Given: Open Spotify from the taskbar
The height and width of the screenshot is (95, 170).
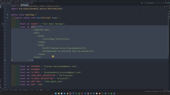Looking at the screenshot, I should pyautogui.click(x=111, y=93).
